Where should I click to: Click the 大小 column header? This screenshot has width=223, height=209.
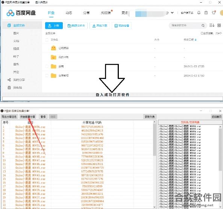pos(157,40)
